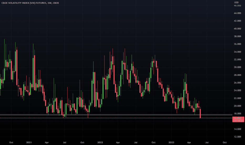Click the 26.000 price axis label
Viewport: 245px width, 145px height.
pos(237,83)
